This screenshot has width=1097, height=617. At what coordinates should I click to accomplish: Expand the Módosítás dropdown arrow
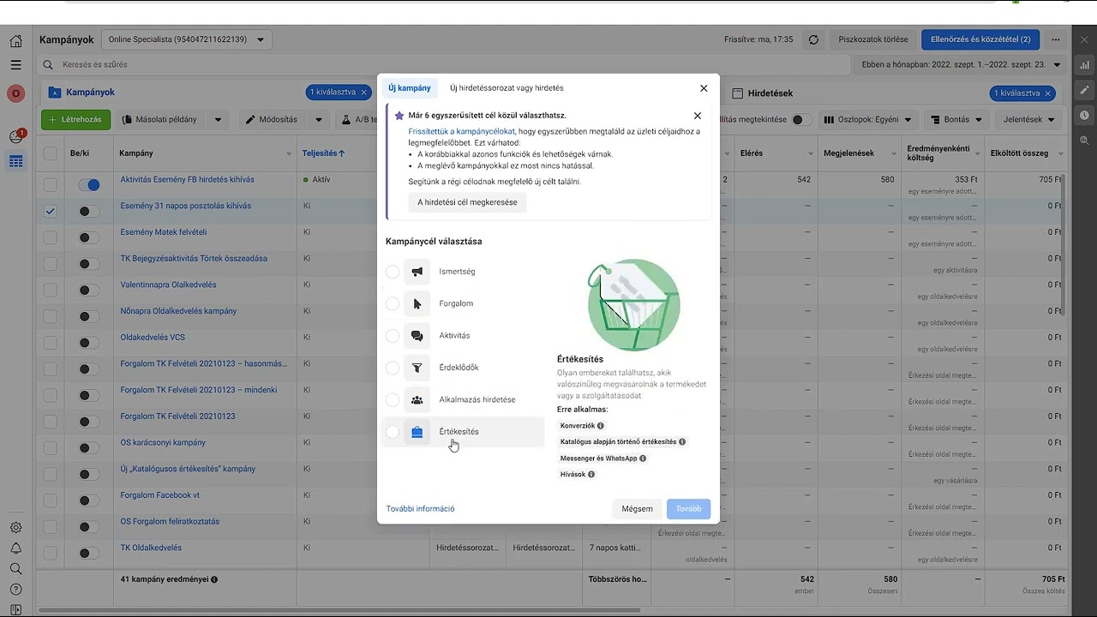tap(319, 120)
